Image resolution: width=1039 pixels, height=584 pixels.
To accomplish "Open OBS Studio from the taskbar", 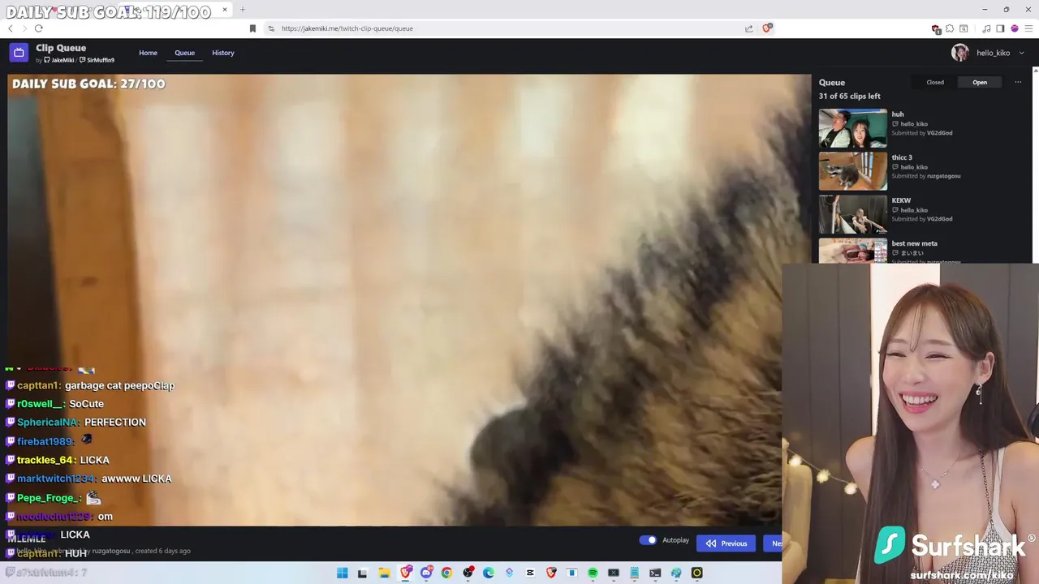I will (468, 573).
